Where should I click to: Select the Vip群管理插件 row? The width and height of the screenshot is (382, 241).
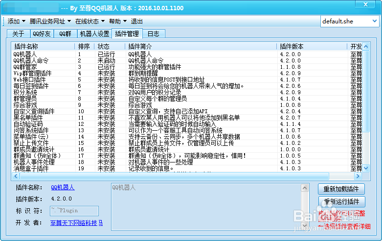click(187, 73)
